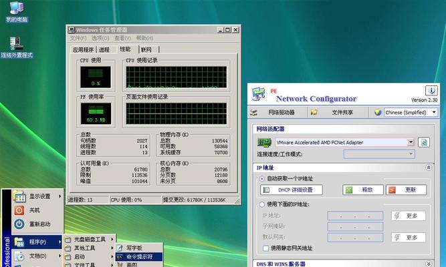
Task: Click the 关机 shutdown icon
Action: point(19,210)
